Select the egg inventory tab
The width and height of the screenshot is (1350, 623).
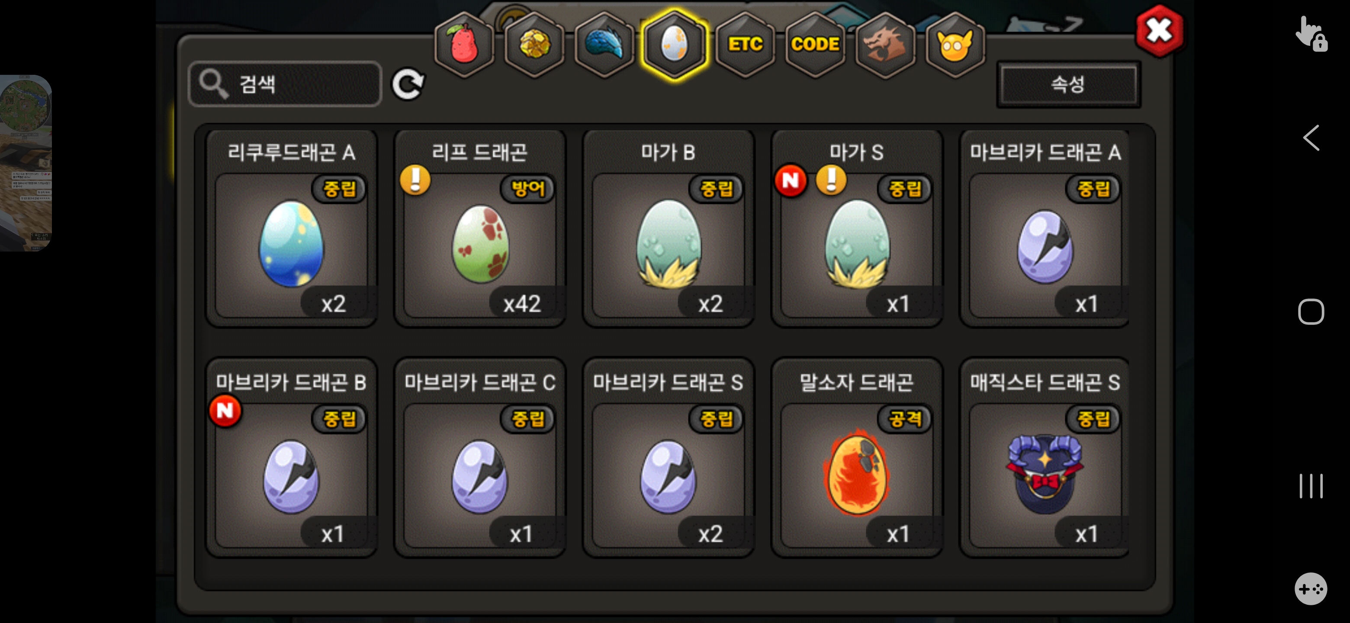675,45
